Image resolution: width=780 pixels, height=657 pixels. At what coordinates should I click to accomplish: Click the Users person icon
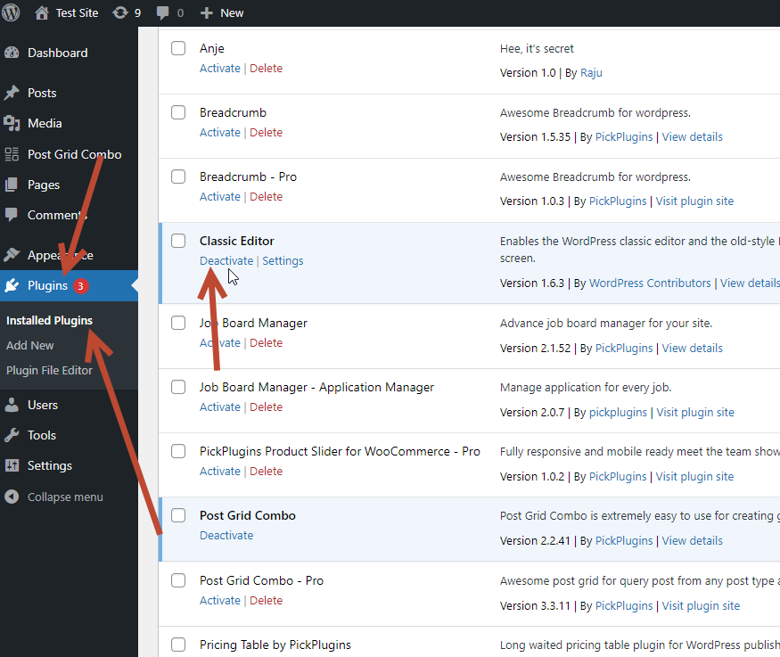pyautogui.click(x=12, y=405)
